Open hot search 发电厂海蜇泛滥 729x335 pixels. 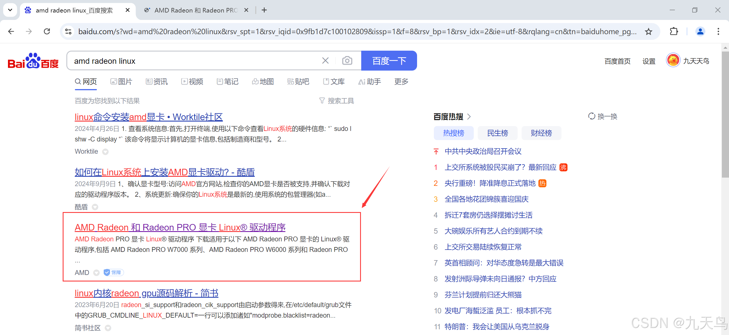[498, 311]
